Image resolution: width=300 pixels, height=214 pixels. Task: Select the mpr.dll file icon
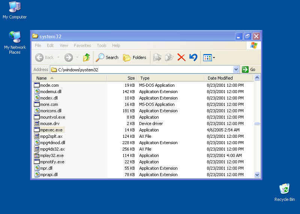[37, 168]
